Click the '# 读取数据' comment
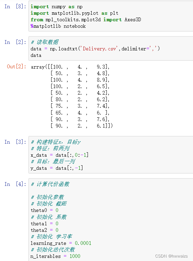 [45, 42]
